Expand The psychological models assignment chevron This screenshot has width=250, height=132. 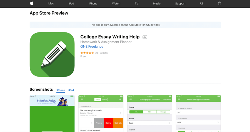pyautogui.click(x=121, y=113)
